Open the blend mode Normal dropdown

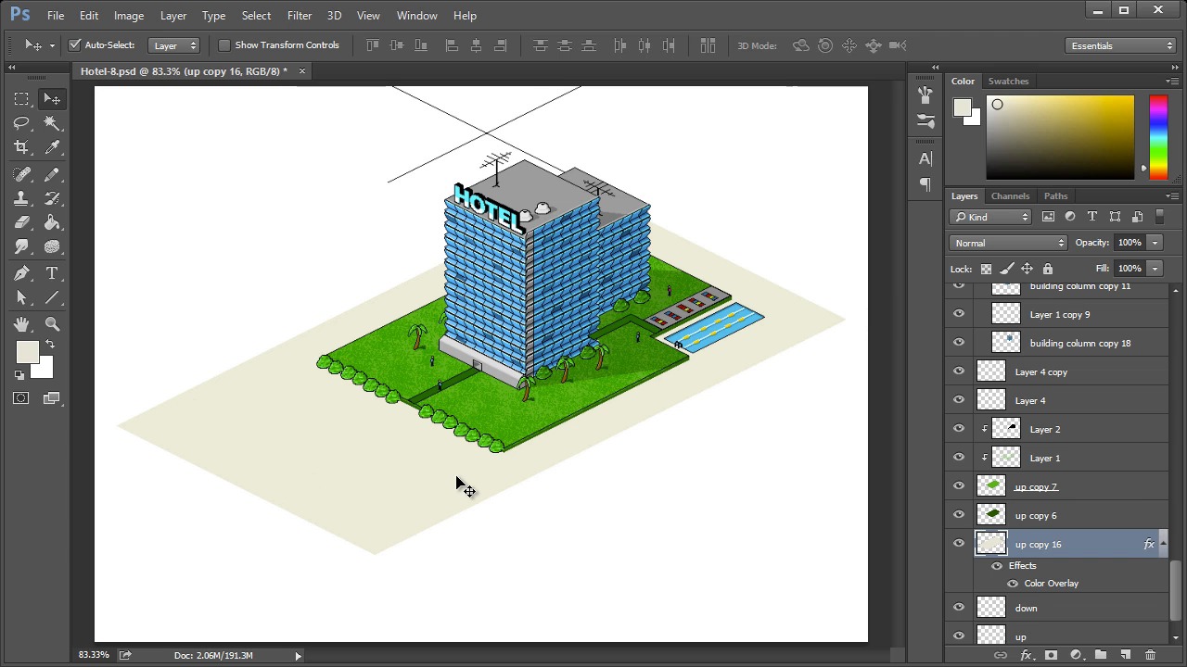point(1008,243)
